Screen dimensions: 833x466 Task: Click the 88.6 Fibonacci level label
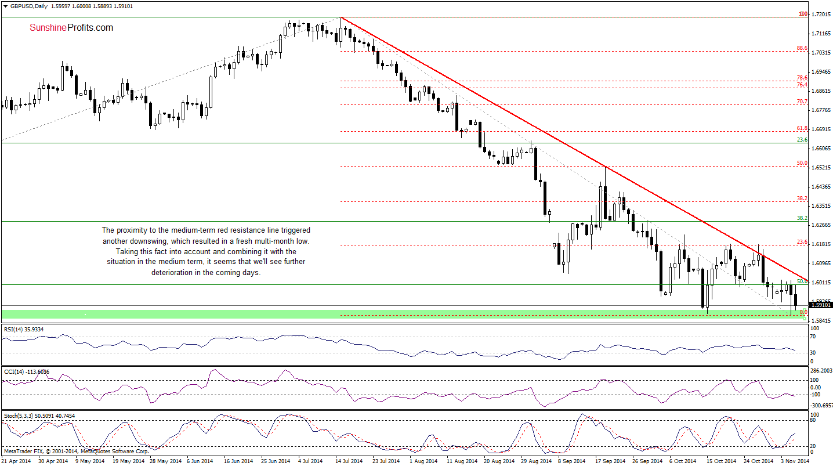click(802, 48)
